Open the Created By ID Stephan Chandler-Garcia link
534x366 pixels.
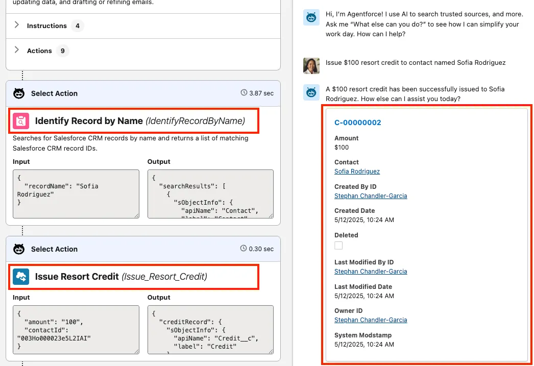[x=371, y=196]
